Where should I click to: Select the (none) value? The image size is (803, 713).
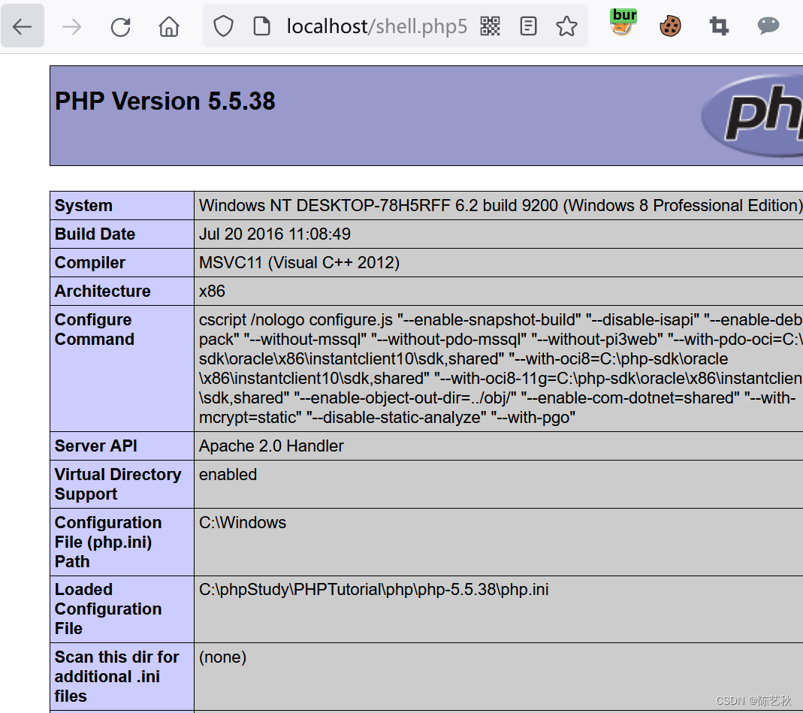pos(222,657)
